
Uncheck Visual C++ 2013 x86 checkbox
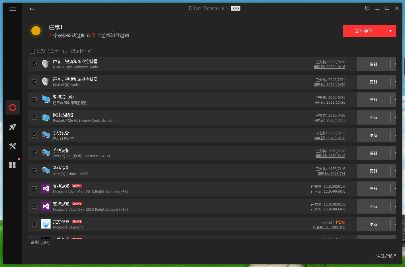34,206
